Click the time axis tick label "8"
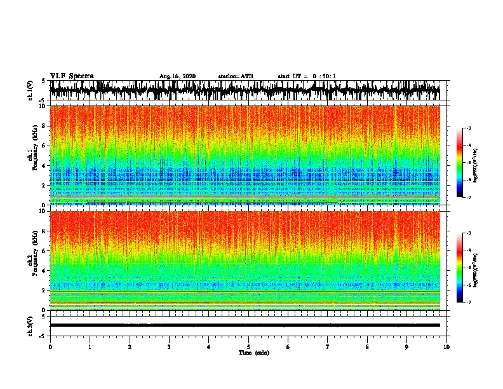The height and width of the screenshot is (389, 503). pos(367,347)
